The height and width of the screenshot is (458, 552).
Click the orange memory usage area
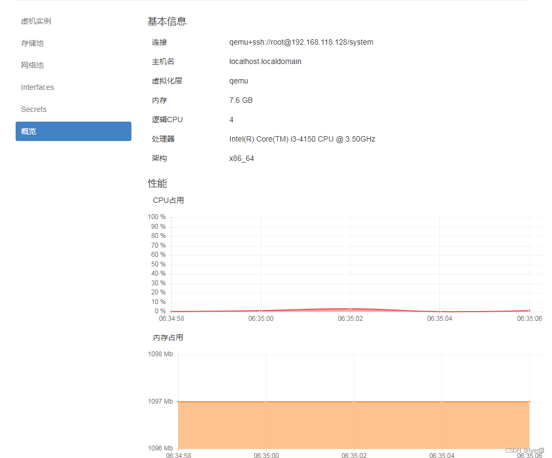(350, 425)
